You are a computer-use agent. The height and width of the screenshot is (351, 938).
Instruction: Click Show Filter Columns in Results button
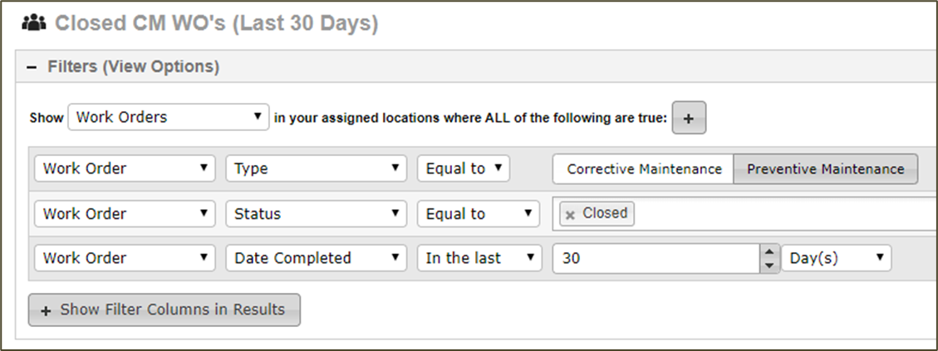click(164, 310)
